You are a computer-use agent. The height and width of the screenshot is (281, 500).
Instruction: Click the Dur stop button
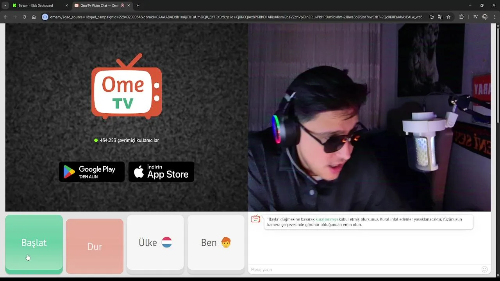pos(95,246)
